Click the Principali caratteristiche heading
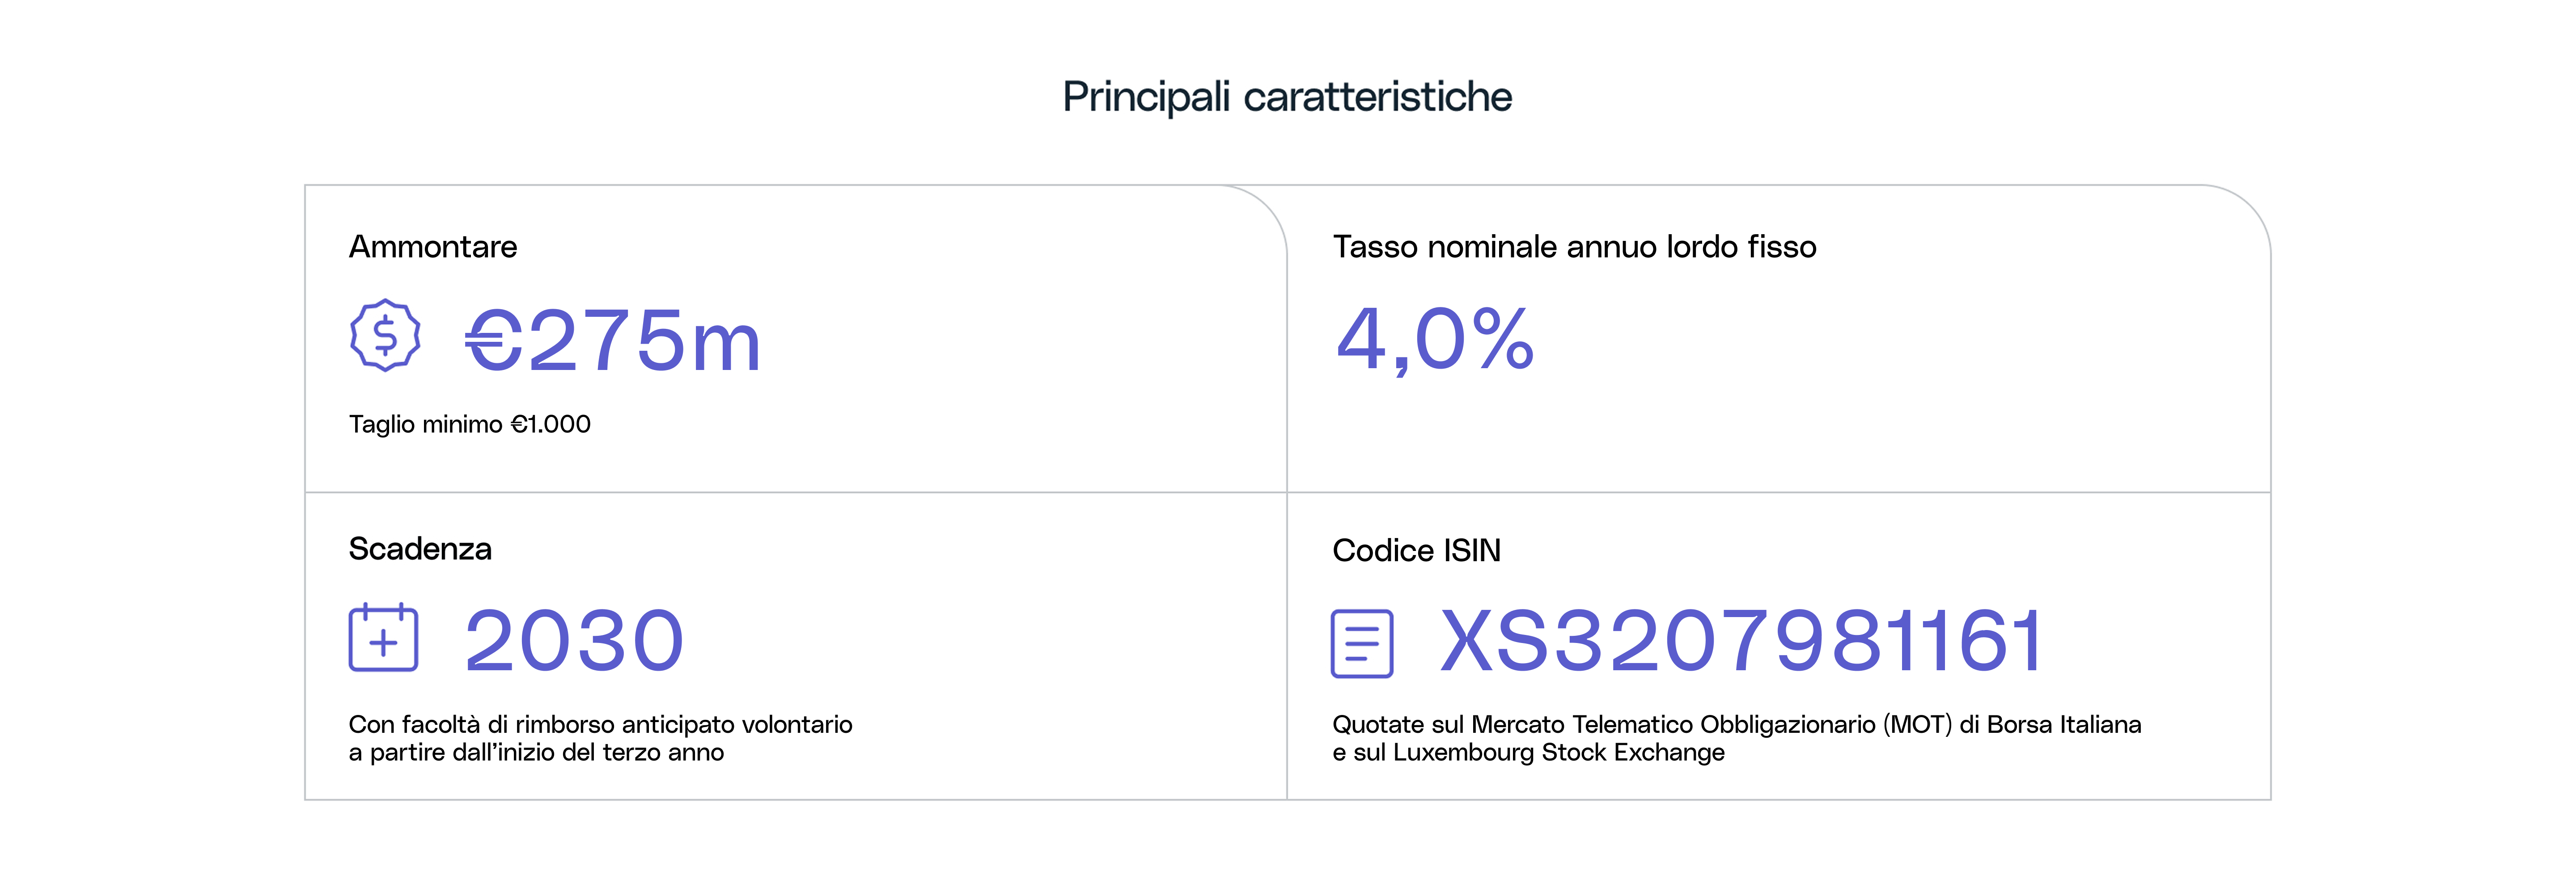 click(1287, 97)
